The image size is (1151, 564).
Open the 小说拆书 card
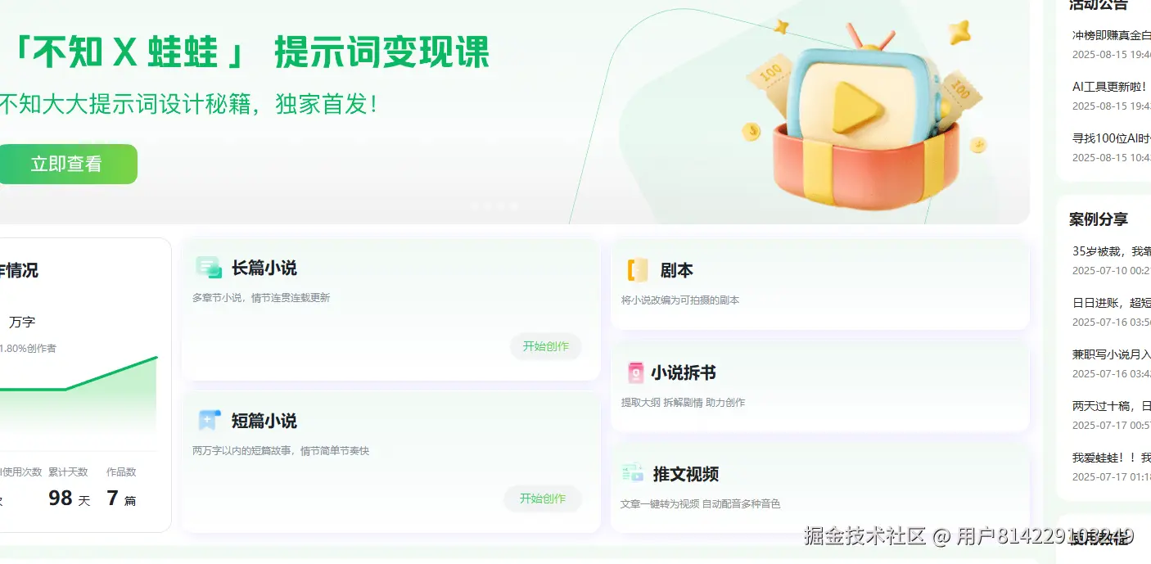click(819, 386)
